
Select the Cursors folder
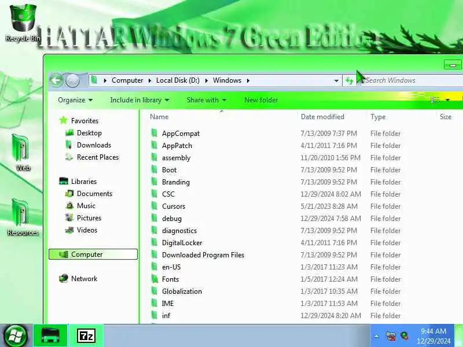click(174, 206)
